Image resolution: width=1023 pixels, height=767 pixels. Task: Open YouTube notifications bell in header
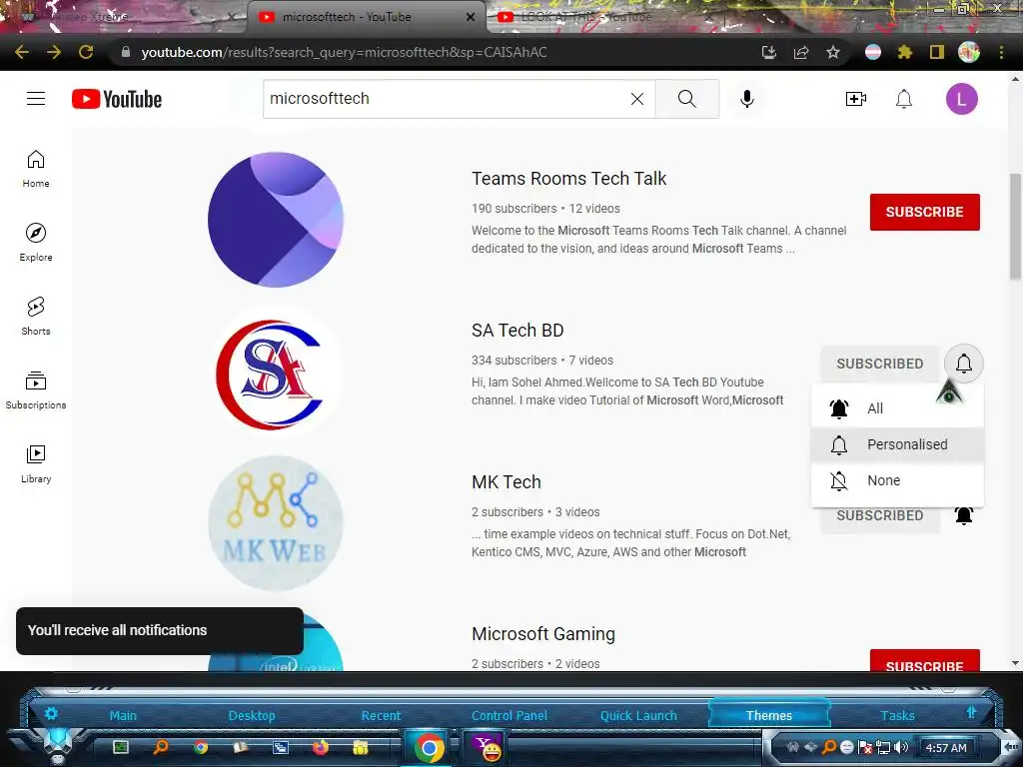(903, 99)
